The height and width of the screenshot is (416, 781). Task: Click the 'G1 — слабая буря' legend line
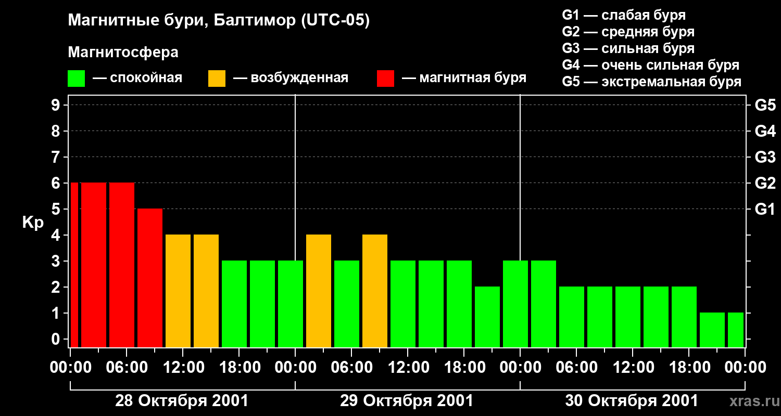coord(624,15)
